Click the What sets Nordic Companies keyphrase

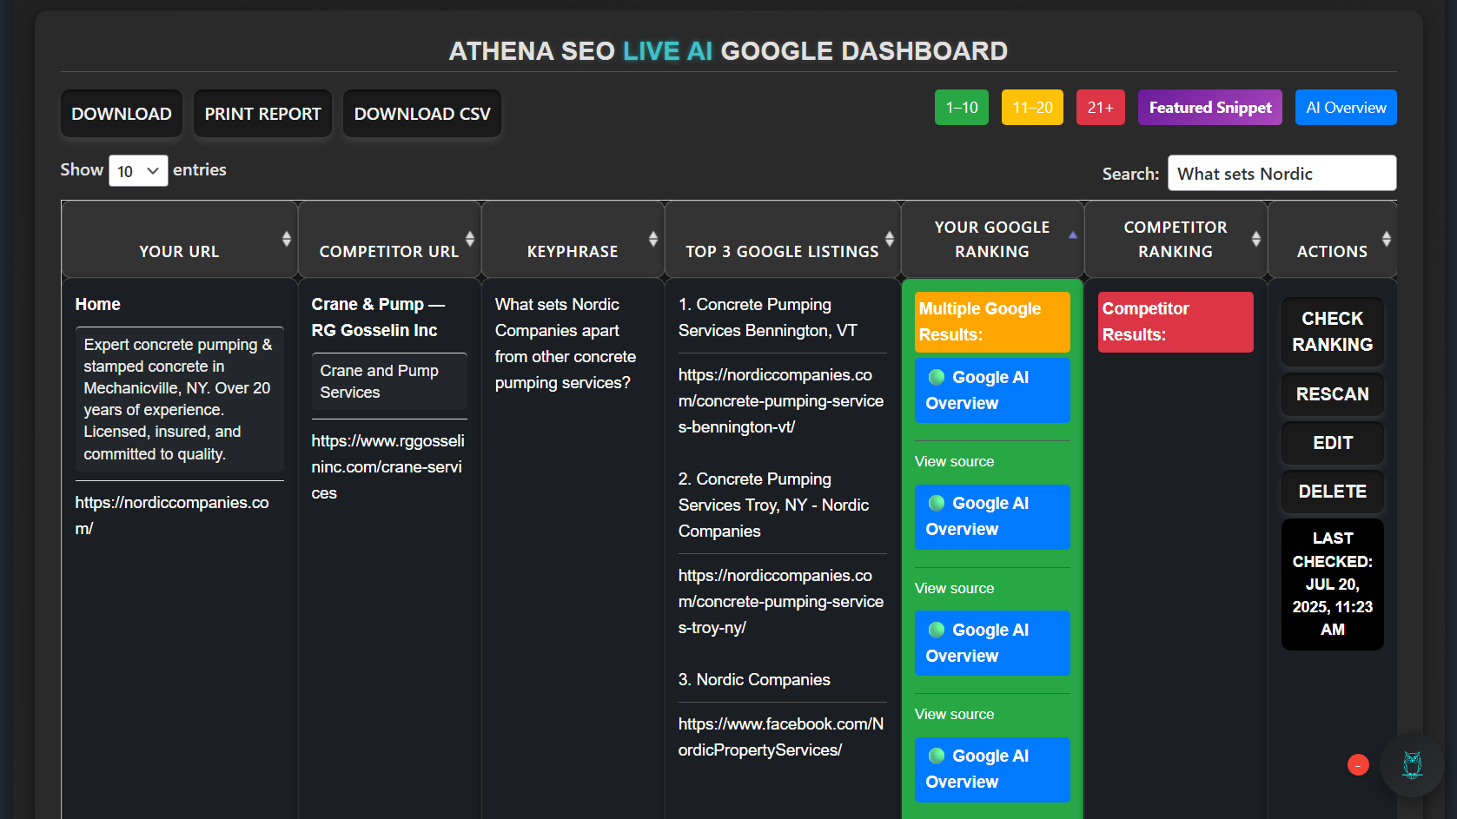[566, 344]
